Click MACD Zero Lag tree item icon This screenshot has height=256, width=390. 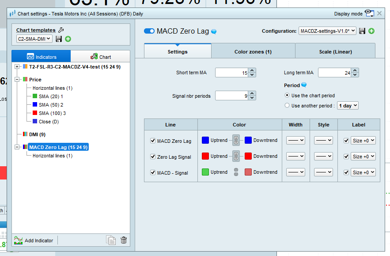pyautogui.click(x=25, y=147)
